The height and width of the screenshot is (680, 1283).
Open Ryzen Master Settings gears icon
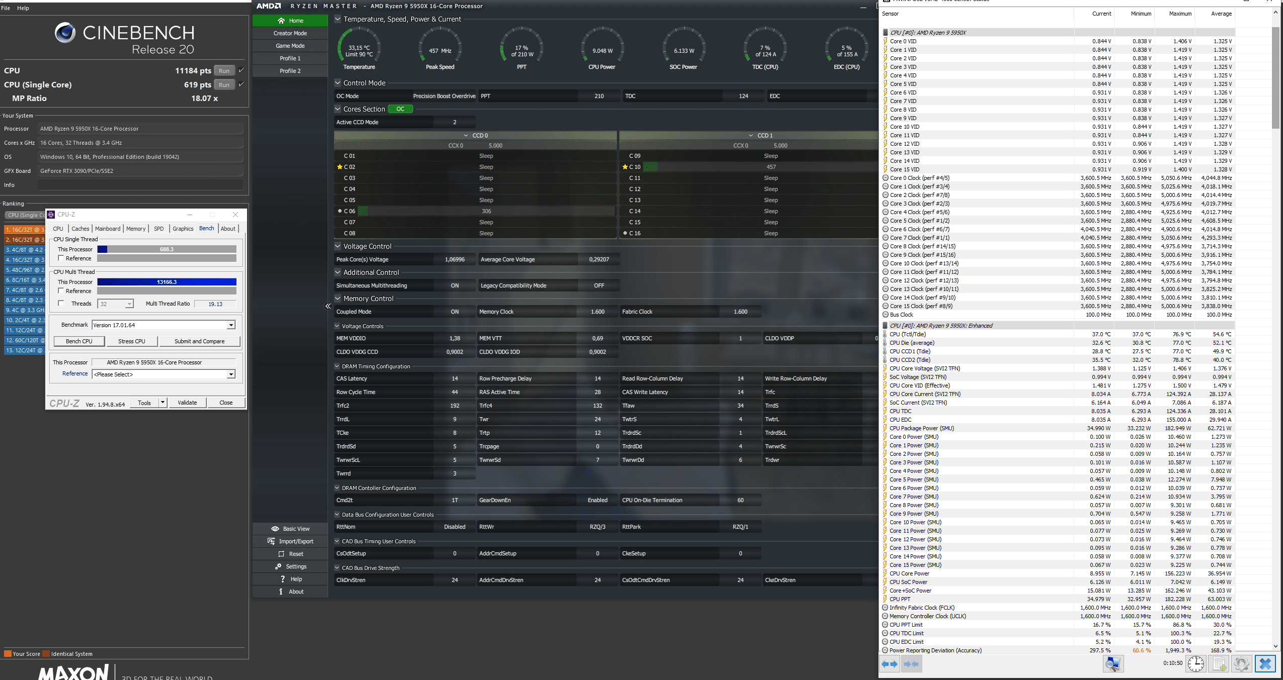pyautogui.click(x=278, y=566)
